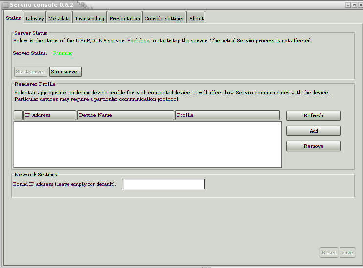363x268 pixels.
Task: Click the green Running status text
Action: (x=63, y=53)
